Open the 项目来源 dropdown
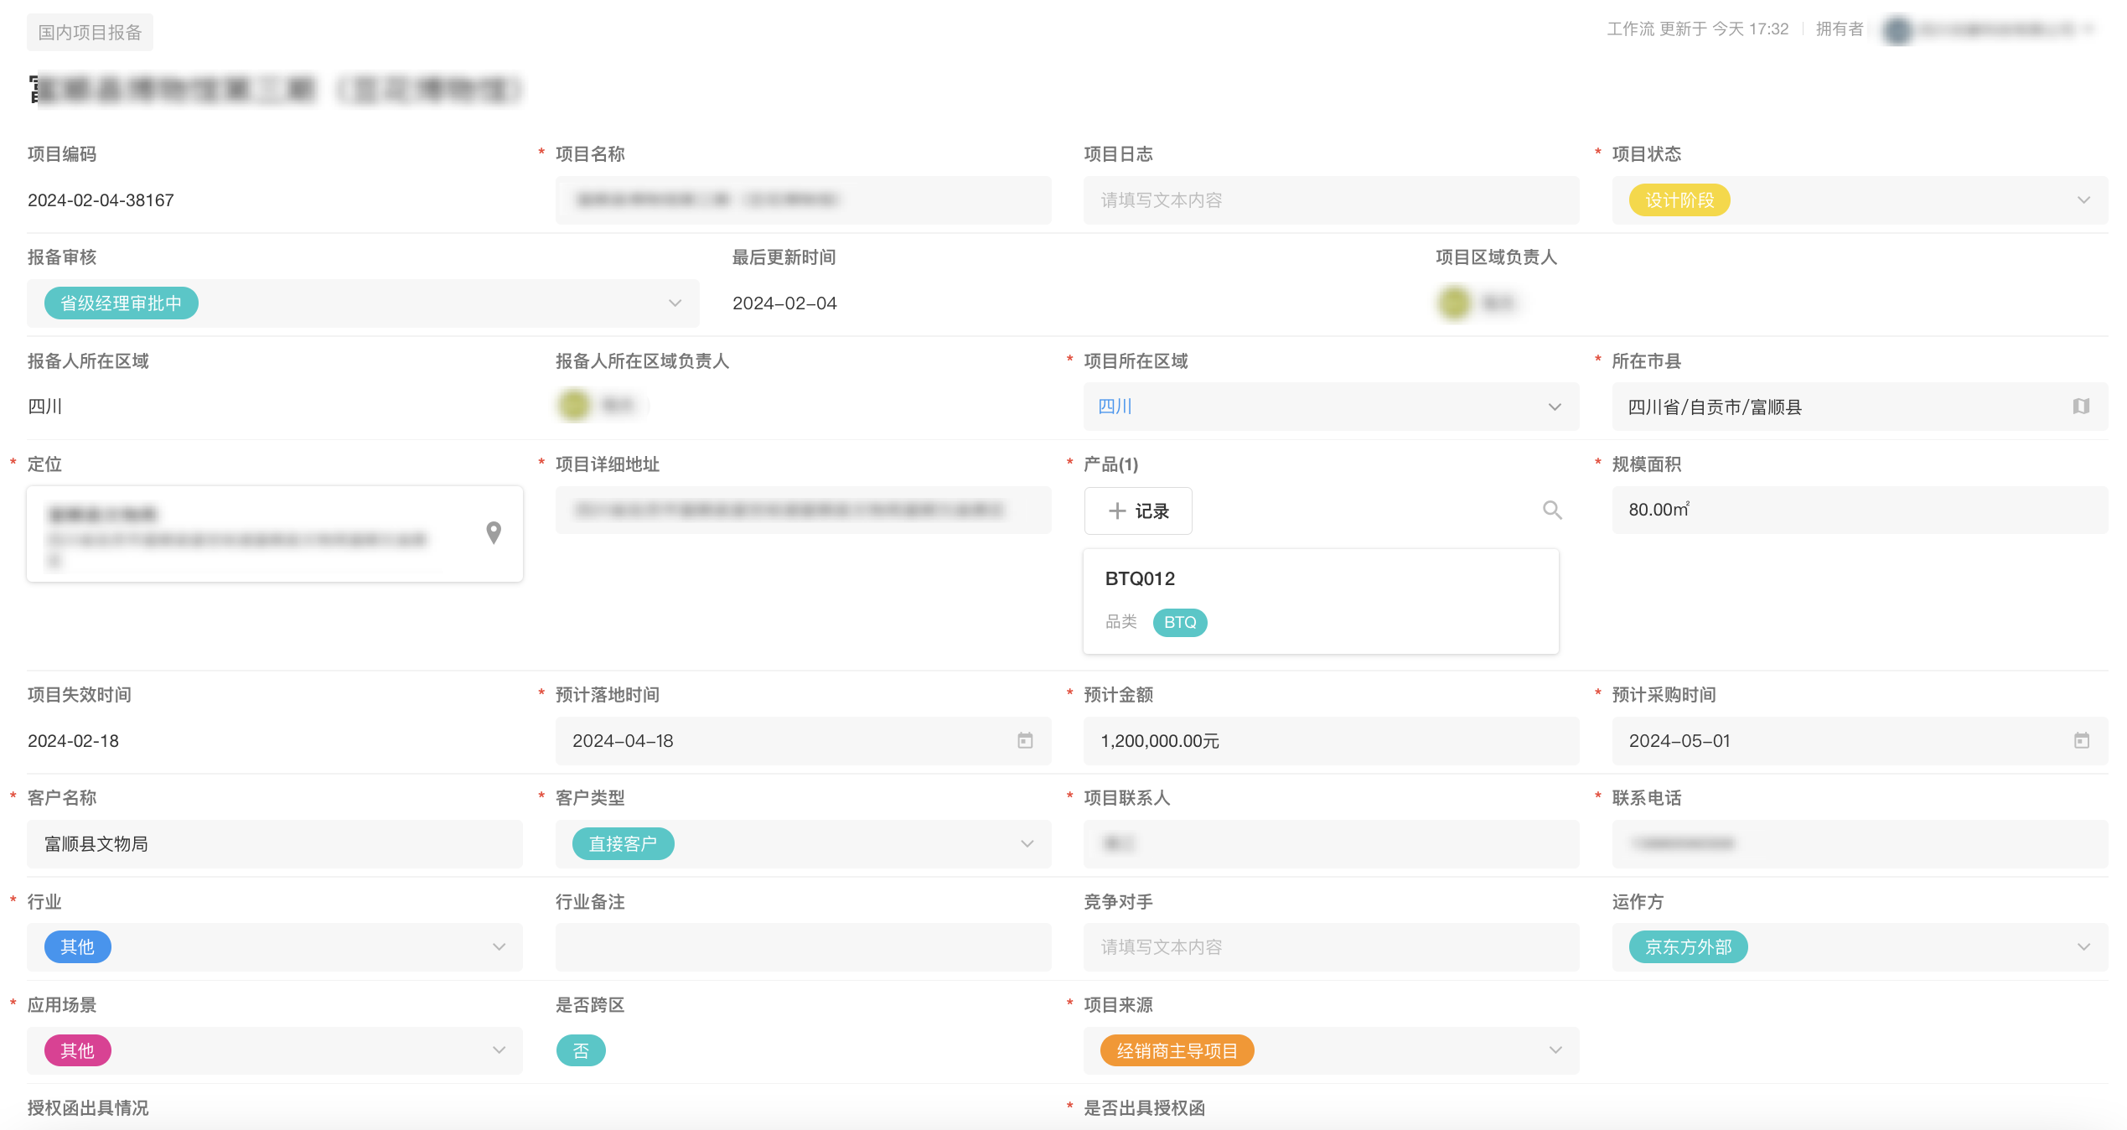 1555,1050
